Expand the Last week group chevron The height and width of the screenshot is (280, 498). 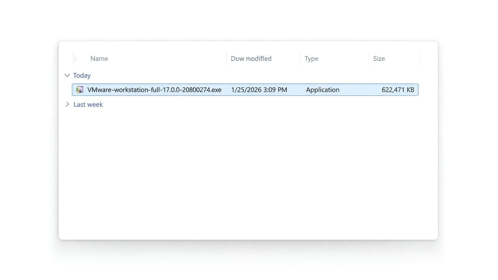click(x=67, y=105)
